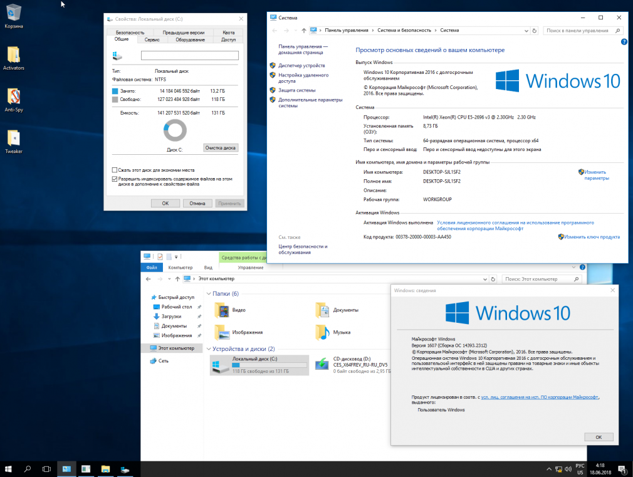Open Videos folder in Explorer

[230, 310]
